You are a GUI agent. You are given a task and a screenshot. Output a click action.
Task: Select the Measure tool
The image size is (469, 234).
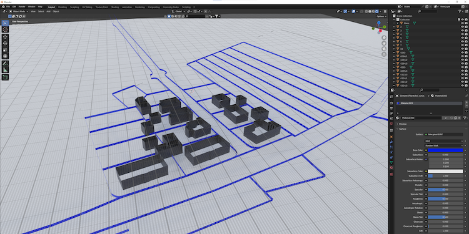coord(5,70)
